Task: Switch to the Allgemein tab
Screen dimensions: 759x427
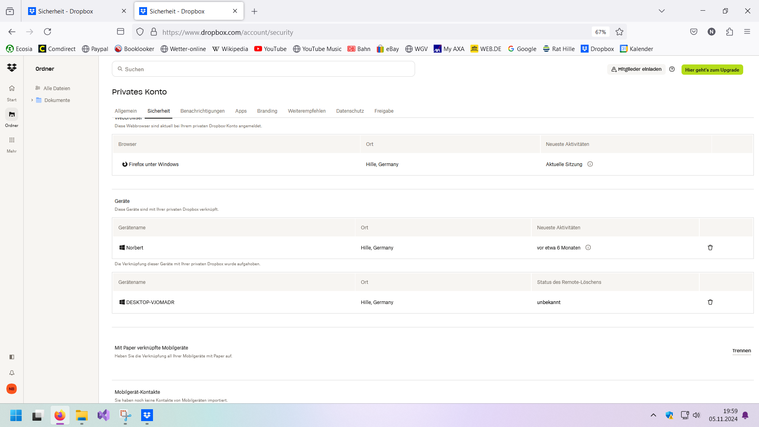Action: click(126, 111)
